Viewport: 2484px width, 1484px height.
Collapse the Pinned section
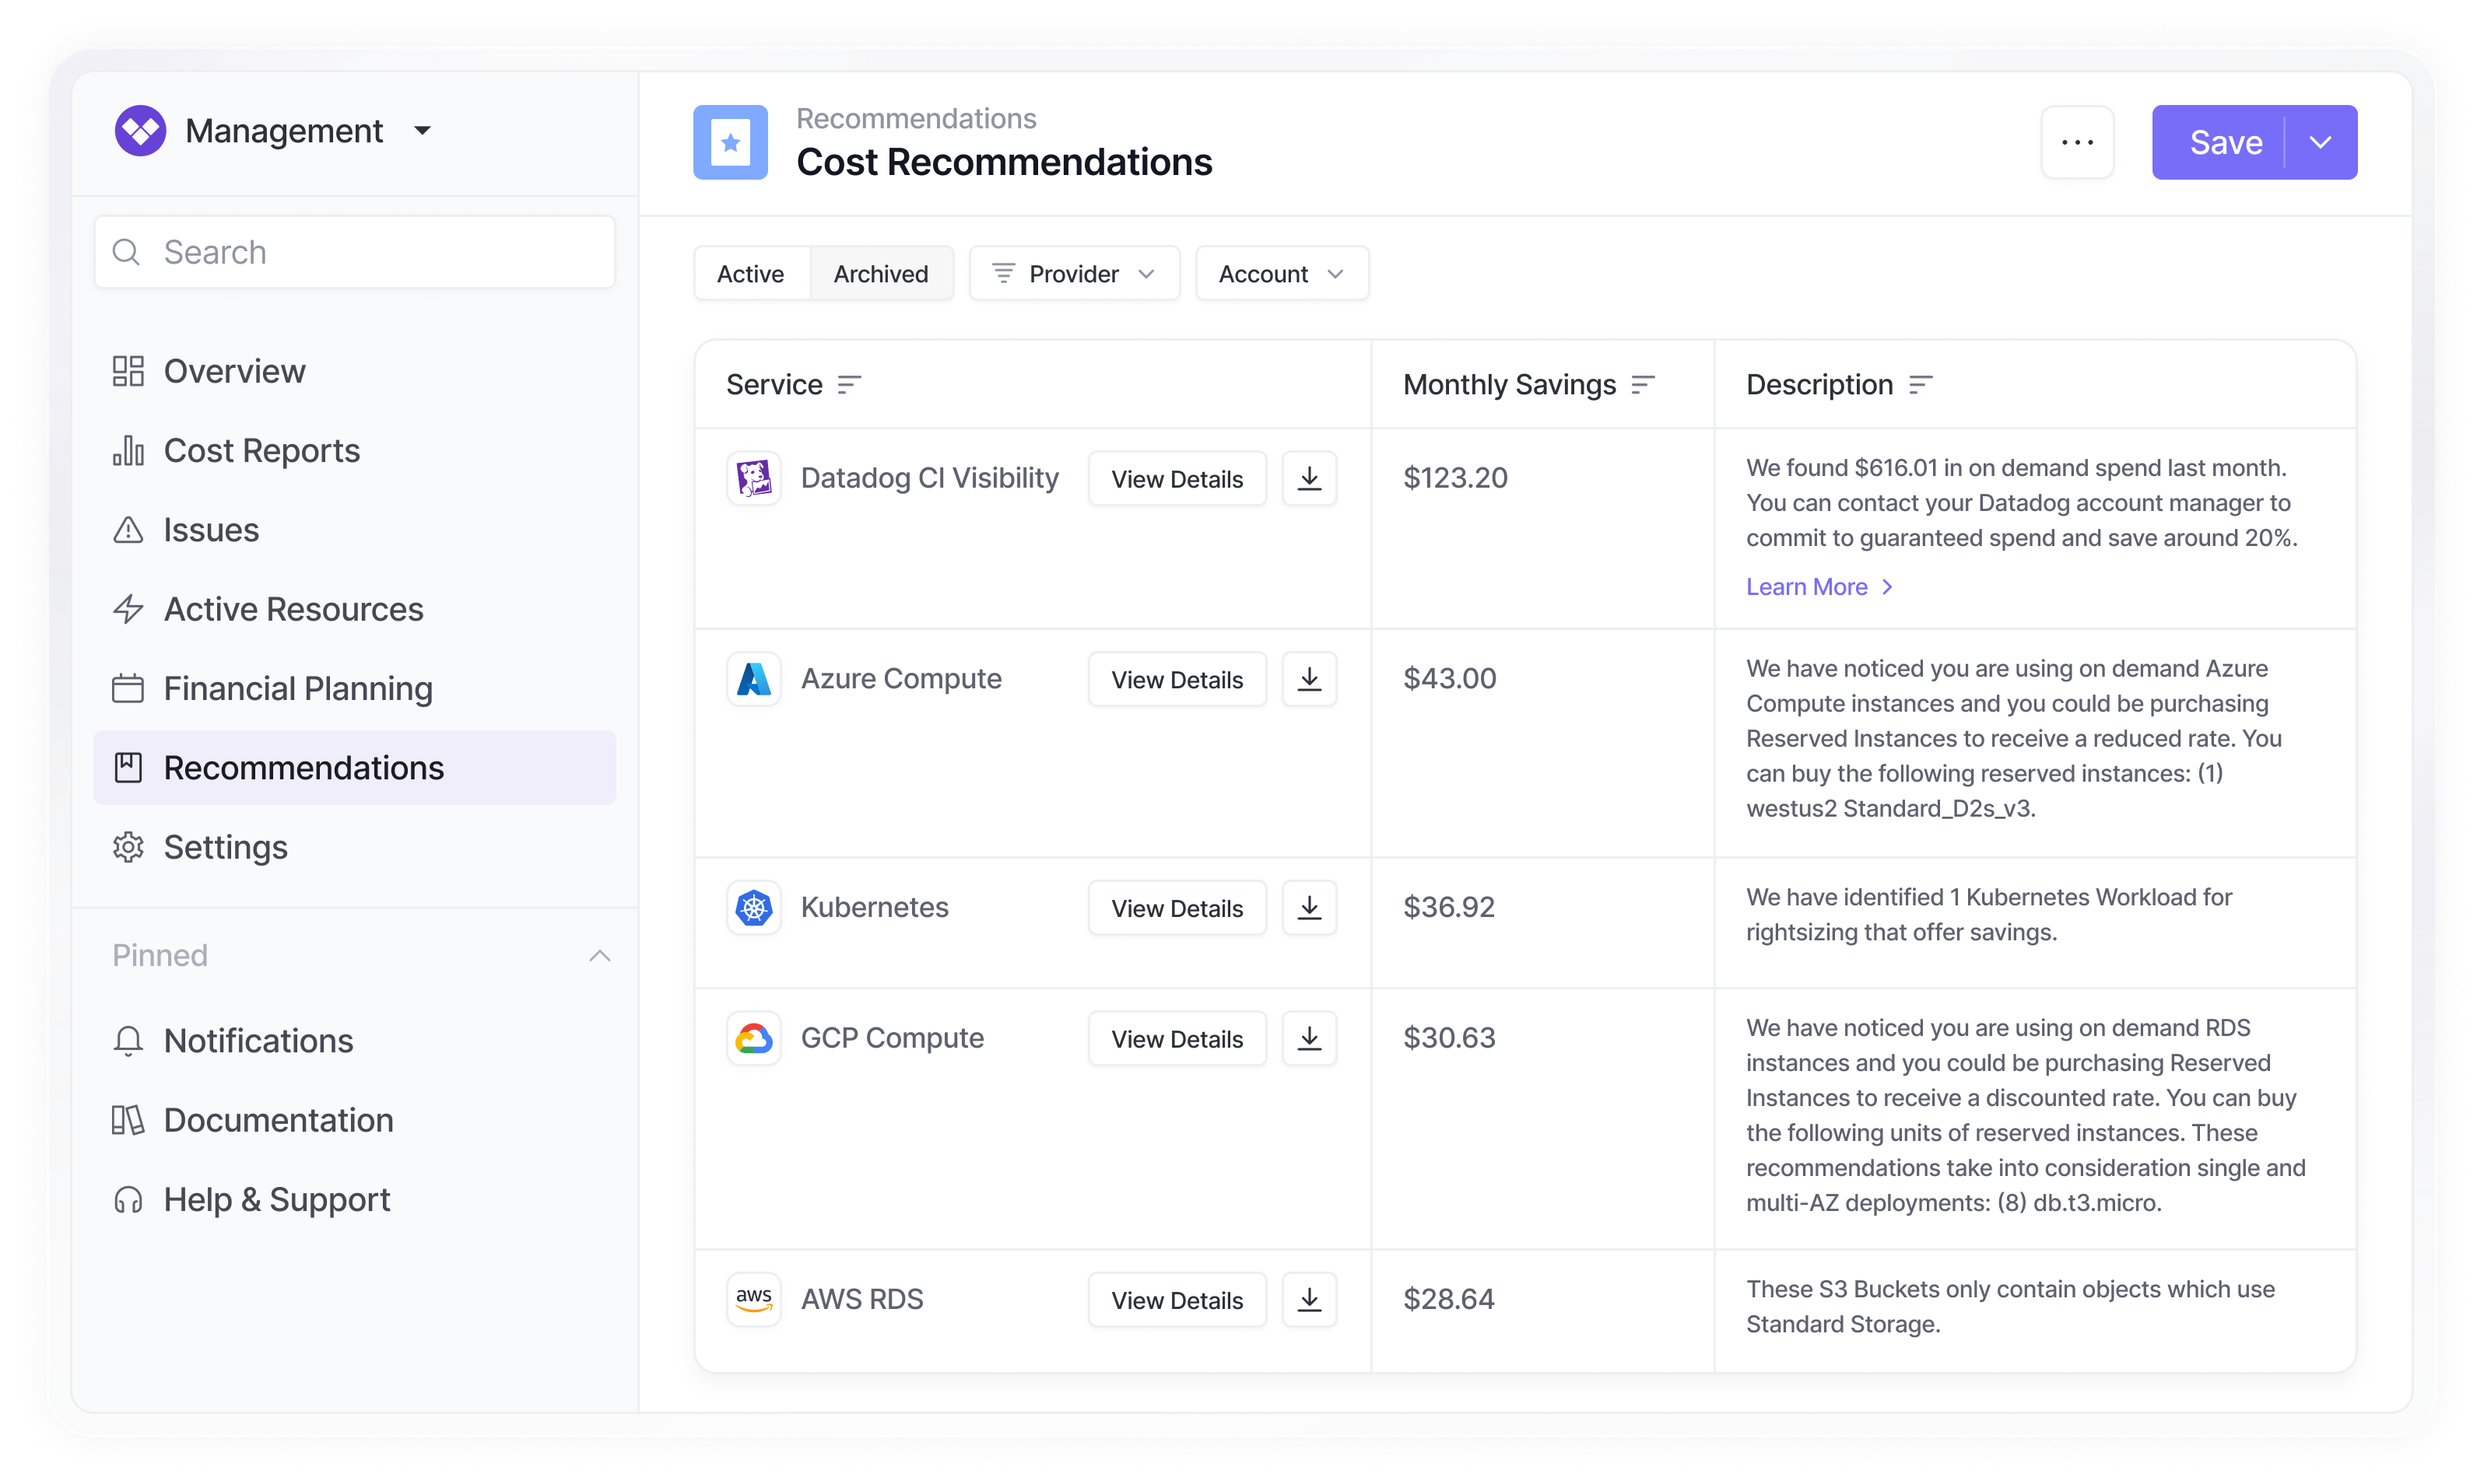pos(599,956)
